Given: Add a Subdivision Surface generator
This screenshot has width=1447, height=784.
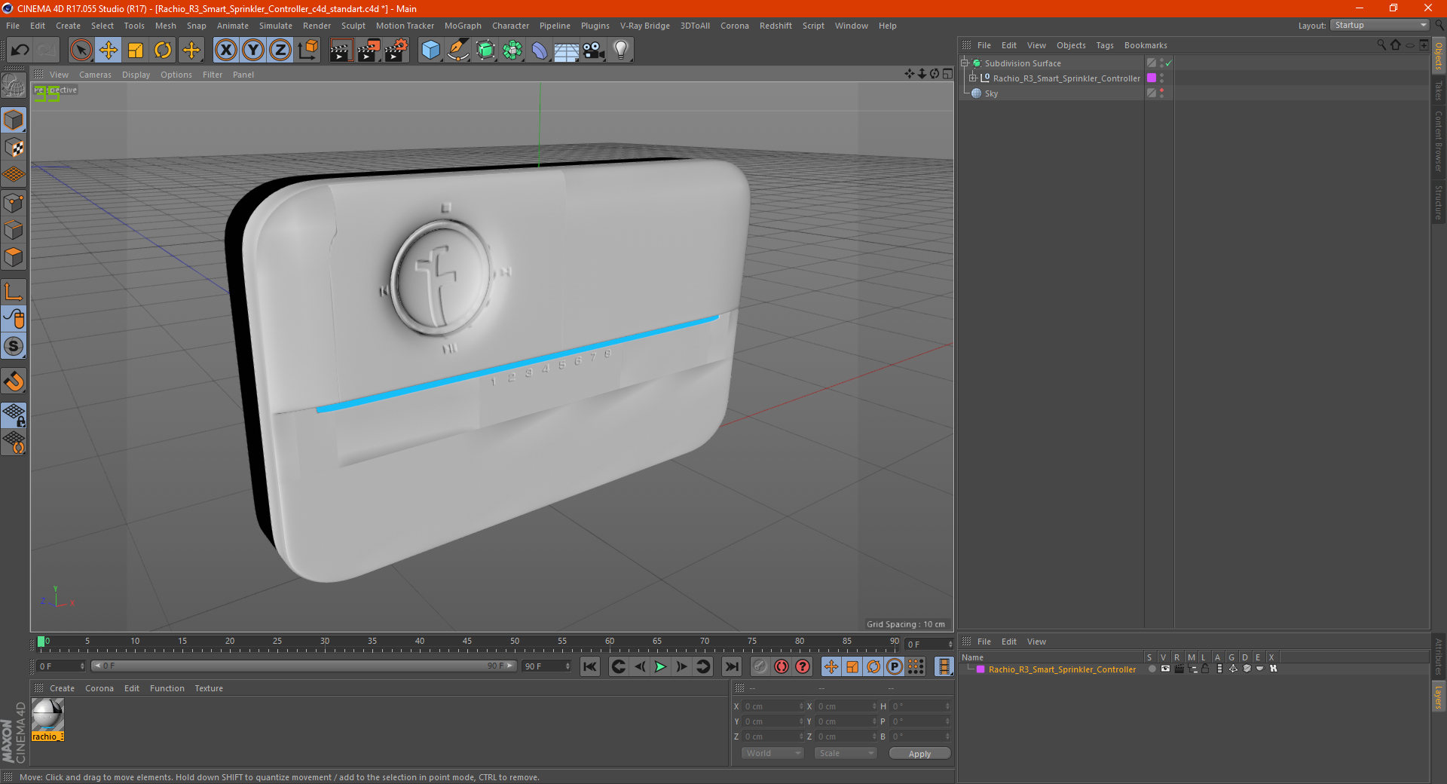Looking at the screenshot, I should point(485,51).
